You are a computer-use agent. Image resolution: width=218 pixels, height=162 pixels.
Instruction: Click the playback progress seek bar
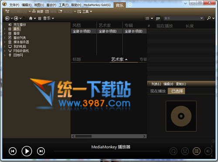[106, 151]
